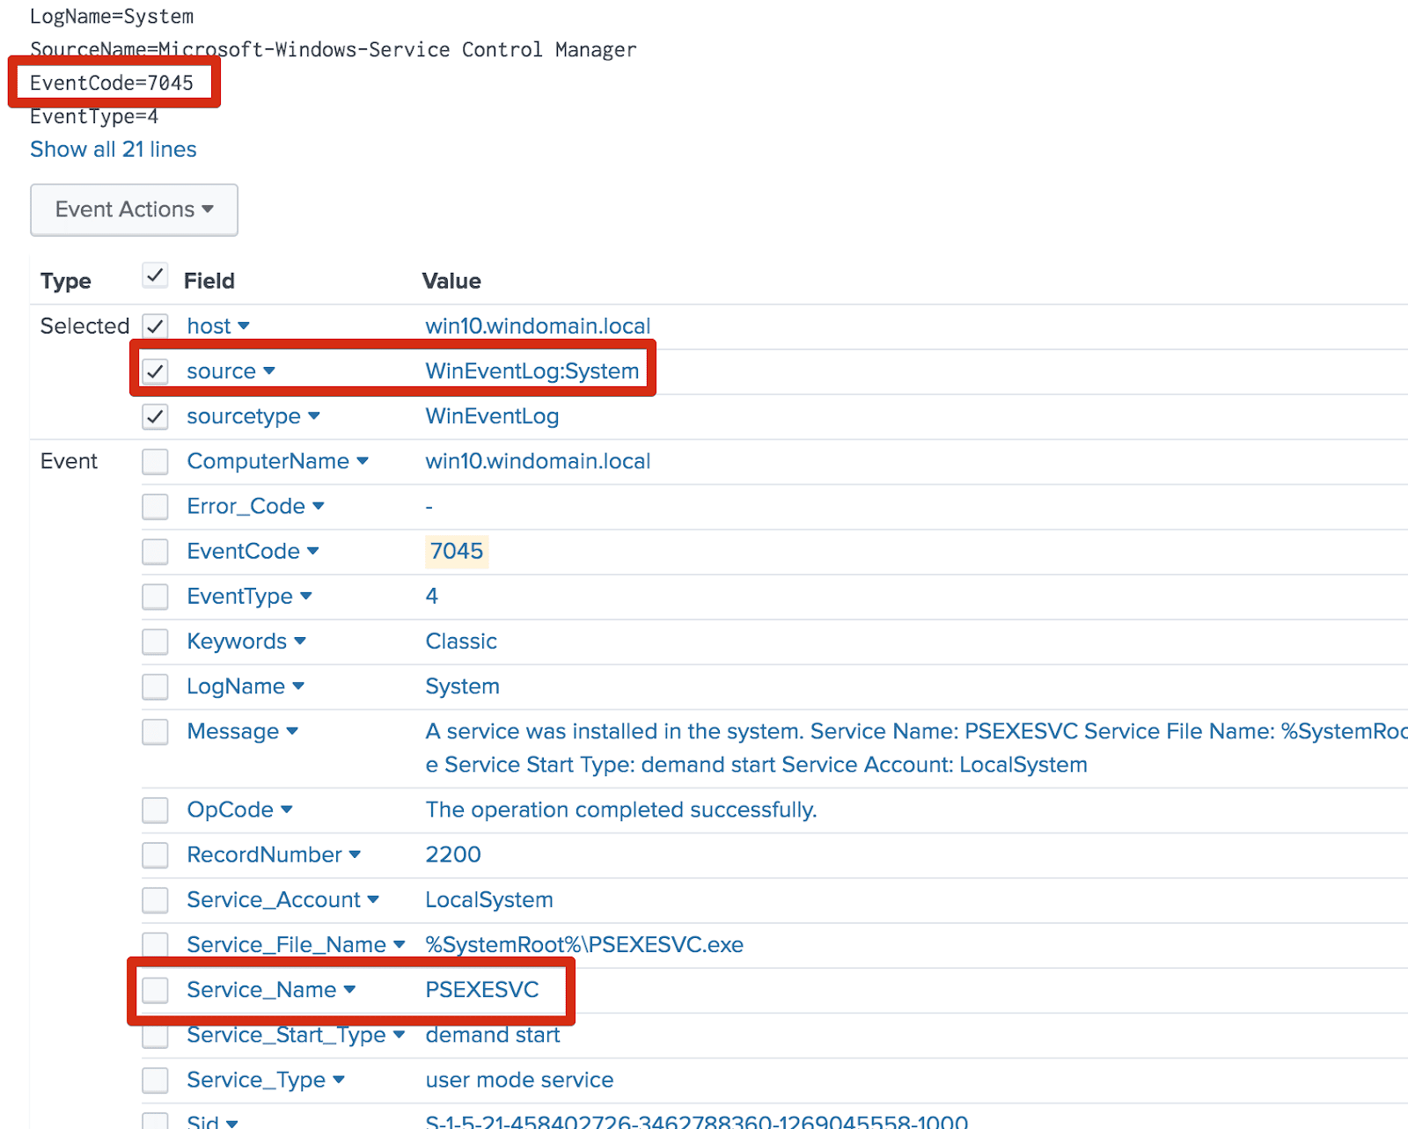Check the LogName field checkbox

156,686
